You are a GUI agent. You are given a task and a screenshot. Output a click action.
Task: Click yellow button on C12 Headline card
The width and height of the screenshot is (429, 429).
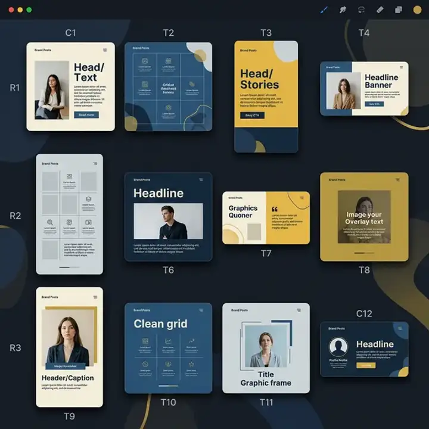pyautogui.click(x=366, y=365)
